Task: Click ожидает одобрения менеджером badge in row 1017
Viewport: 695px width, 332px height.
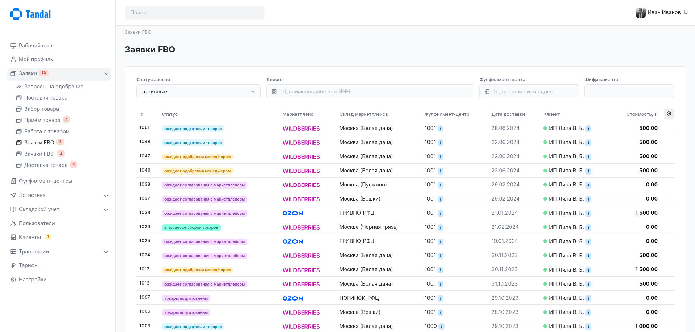Action: 197,270
